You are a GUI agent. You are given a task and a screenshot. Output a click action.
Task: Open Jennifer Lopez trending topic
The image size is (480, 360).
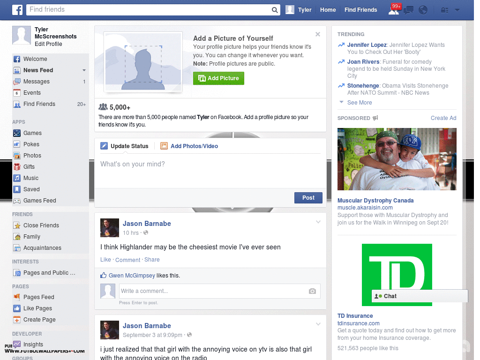367,45
